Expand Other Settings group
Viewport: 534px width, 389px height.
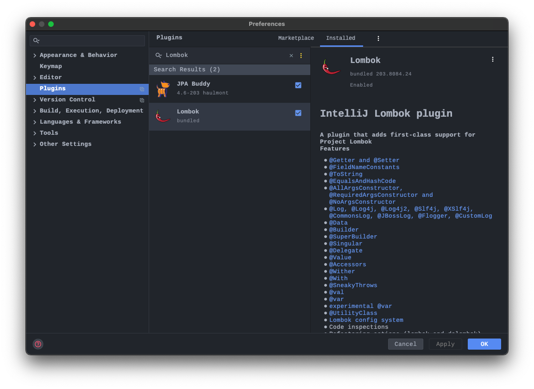click(35, 144)
